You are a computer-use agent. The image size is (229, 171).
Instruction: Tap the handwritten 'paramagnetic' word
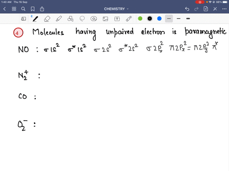pyautogui.click(x=205, y=33)
